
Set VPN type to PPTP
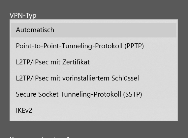point(94,46)
